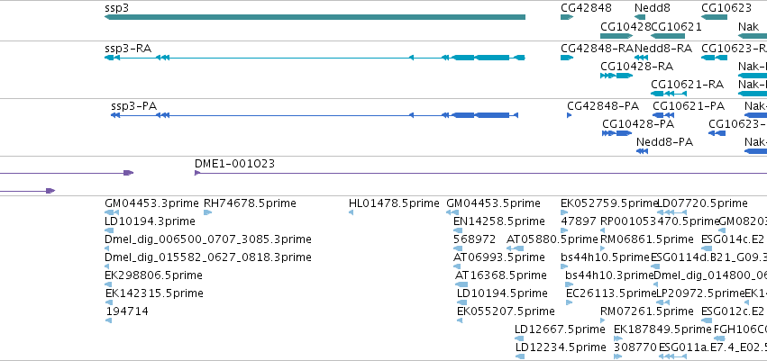
Task: Click the RH74678.5prime EST arrow
Action: click(x=208, y=212)
